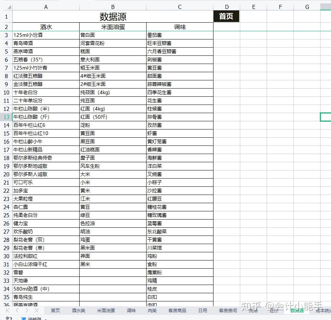Click the black 首页 button in column D
The image size is (331, 320).
coord(226,16)
